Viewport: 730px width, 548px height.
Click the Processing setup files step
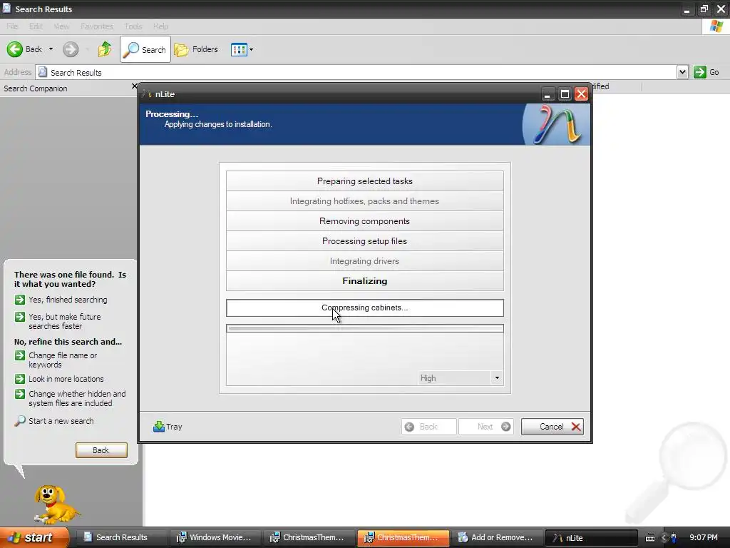(364, 241)
